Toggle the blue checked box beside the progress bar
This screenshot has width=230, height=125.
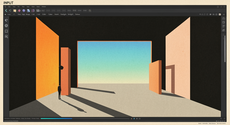coord(134,119)
